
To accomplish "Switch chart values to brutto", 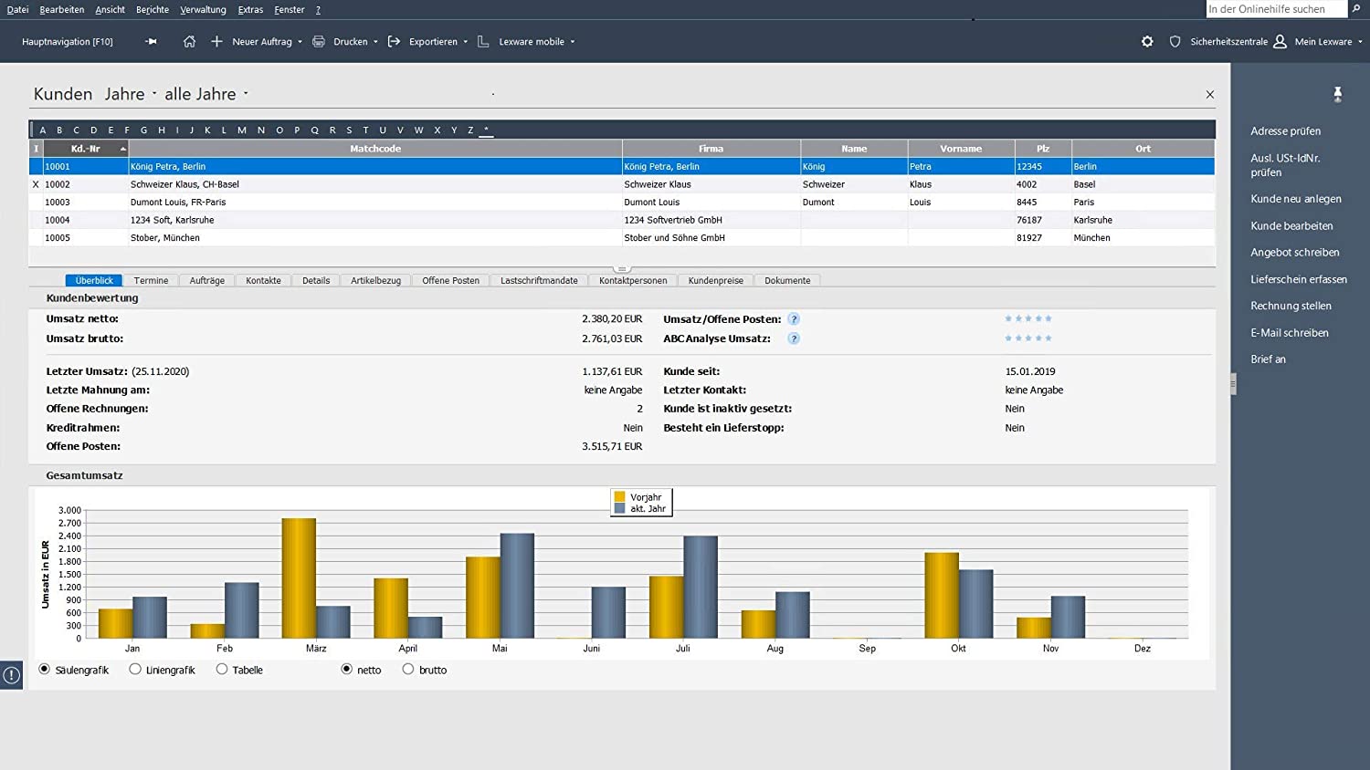I will 408,670.
